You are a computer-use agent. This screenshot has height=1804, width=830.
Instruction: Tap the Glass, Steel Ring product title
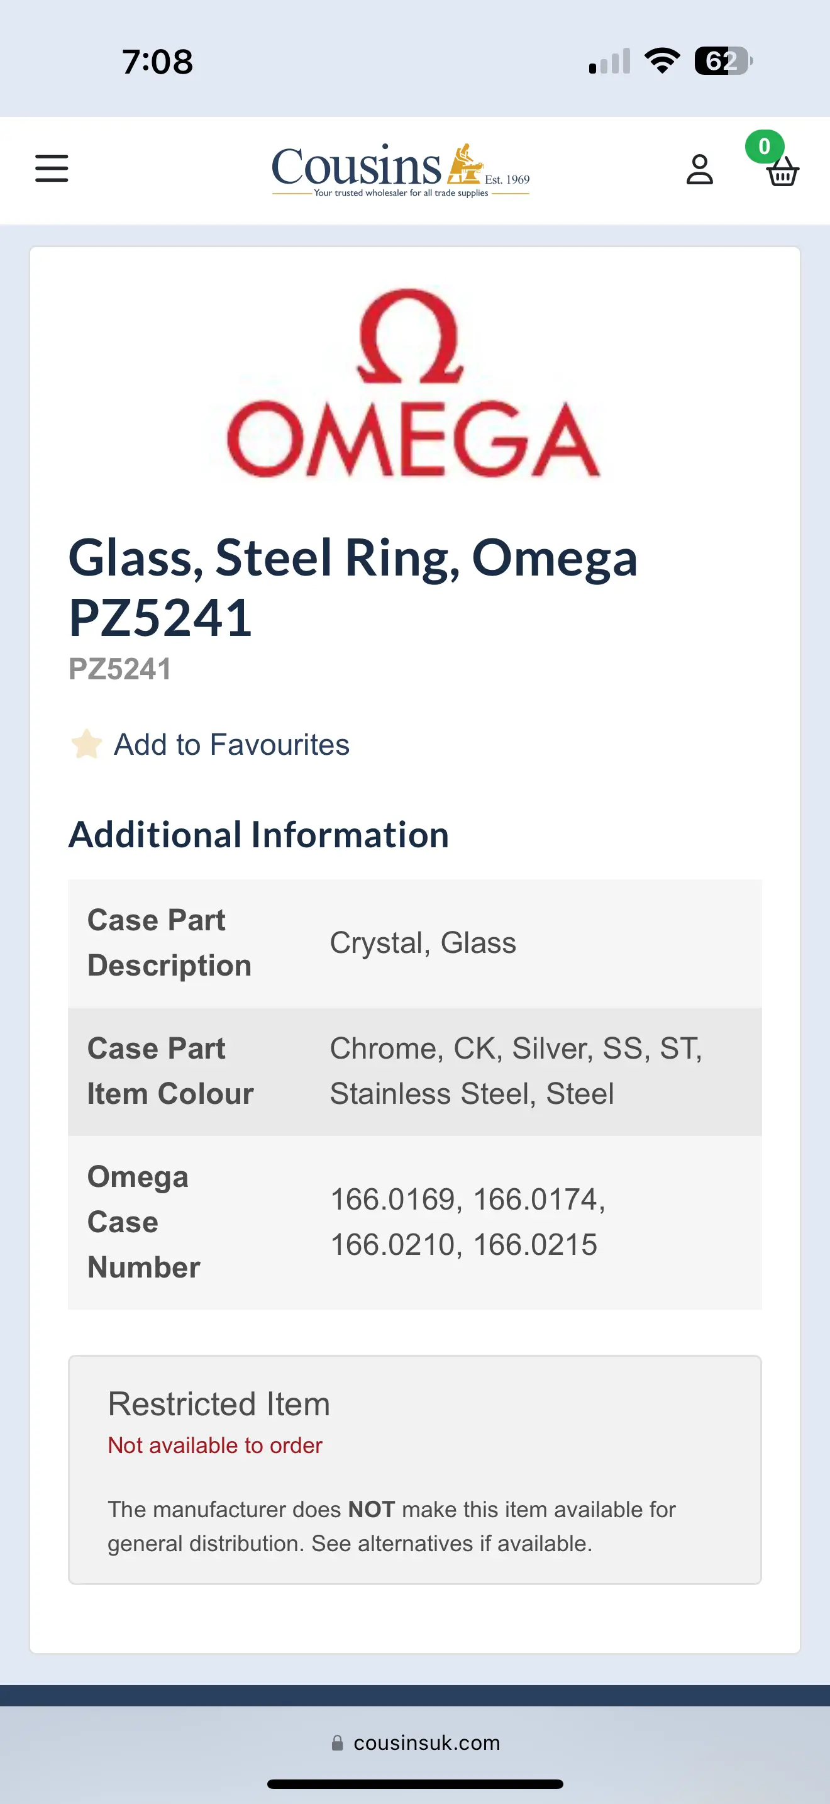(x=353, y=587)
